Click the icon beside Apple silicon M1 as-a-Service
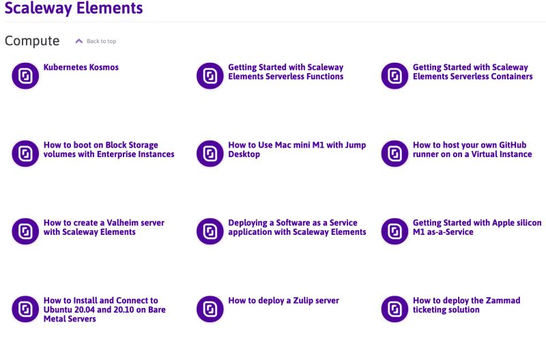Viewport: 546px width, 338px height. 394,231
